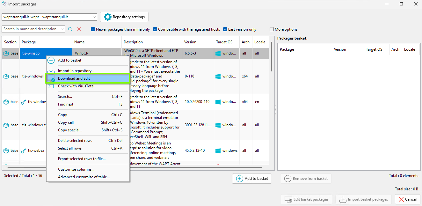The image size is (422, 206).
Task: Toggle Compatible with the registered hosts
Action: pos(155,29)
